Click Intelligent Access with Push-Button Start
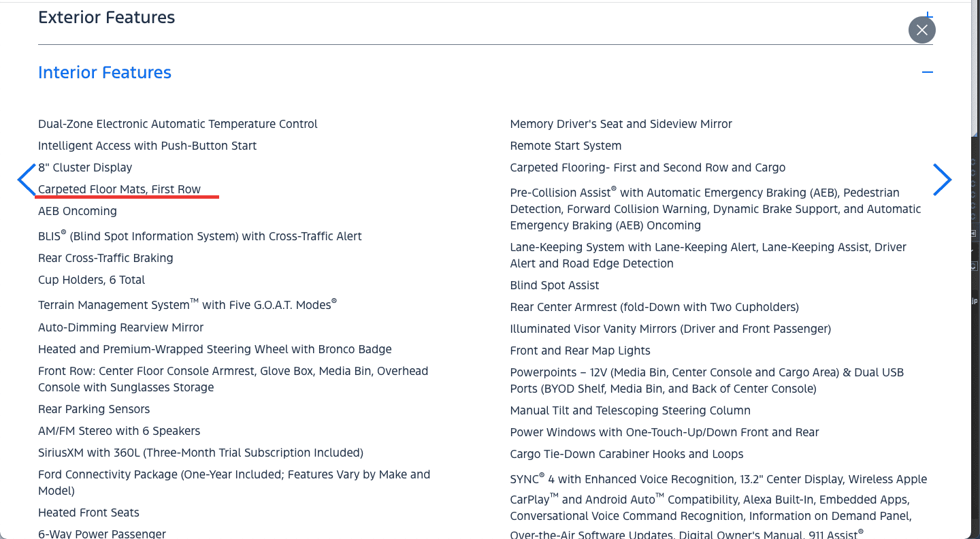Viewport: 980px width, 539px height. [x=147, y=146]
